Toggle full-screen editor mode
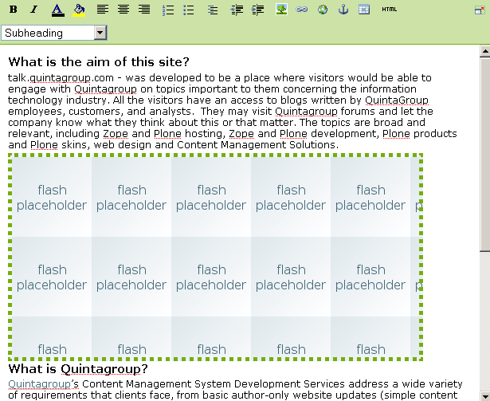The height and width of the screenshot is (401, 490). tap(480, 10)
